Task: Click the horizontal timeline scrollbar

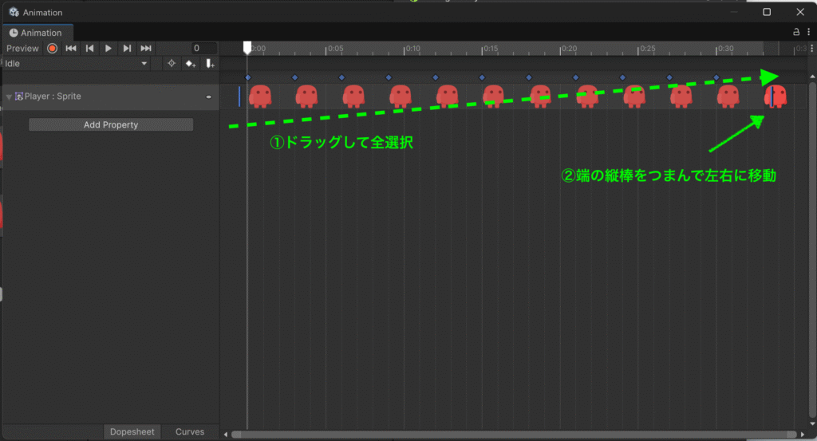Action: click(511, 435)
